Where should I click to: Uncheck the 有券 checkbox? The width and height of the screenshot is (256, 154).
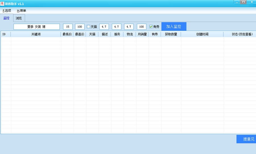pyautogui.click(x=151, y=27)
